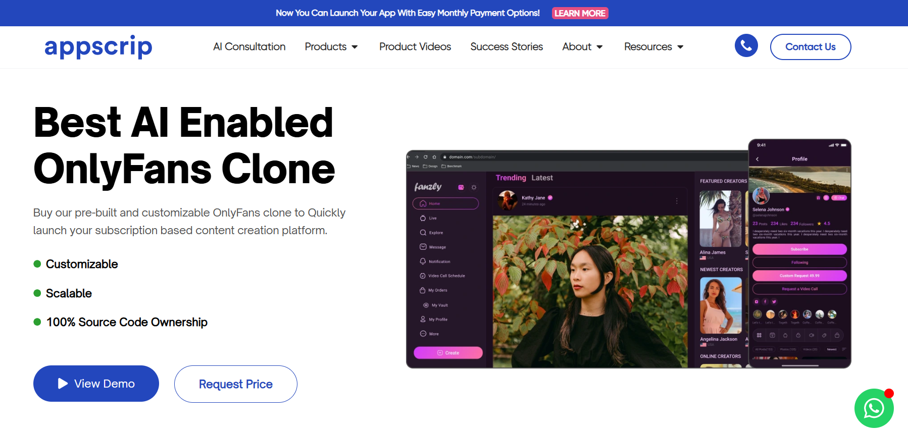Screen dimensions: 908x432
Task: Click the 100% Source Code Ownership text
Action: tap(127, 322)
